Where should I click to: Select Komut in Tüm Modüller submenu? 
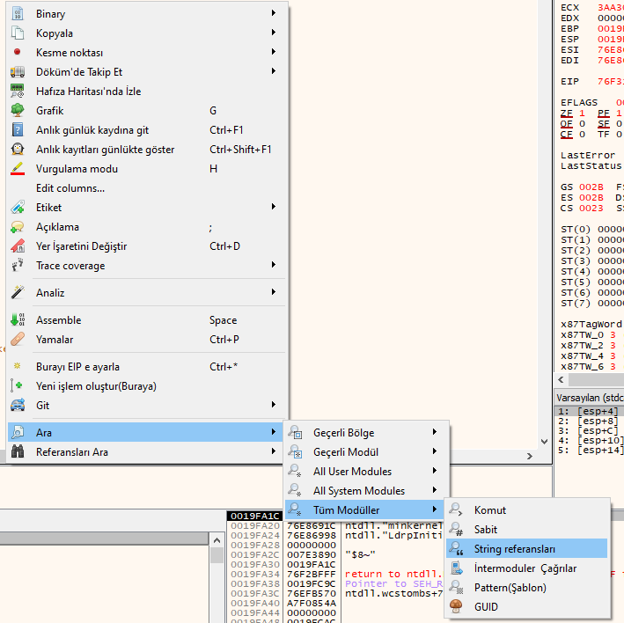[526, 510]
